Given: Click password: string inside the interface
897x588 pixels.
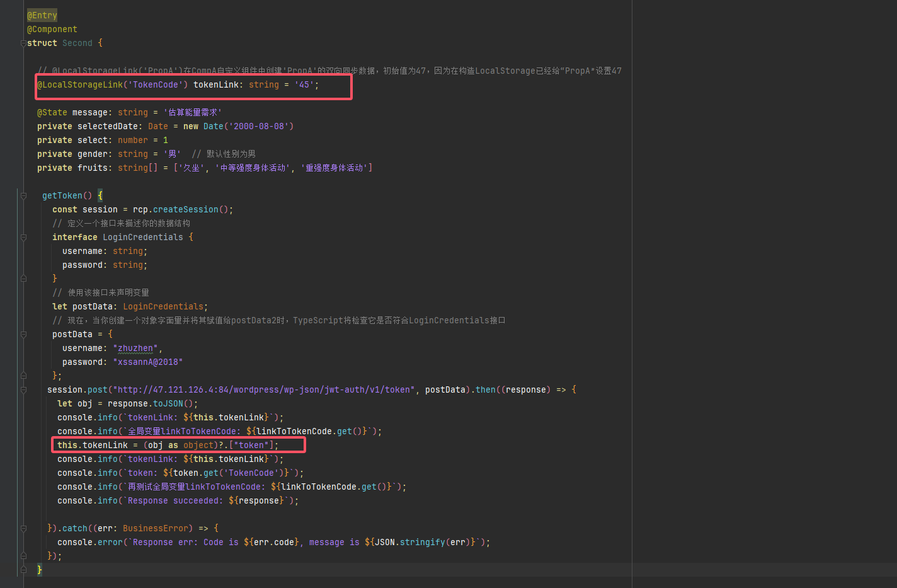Looking at the screenshot, I should 105,265.
